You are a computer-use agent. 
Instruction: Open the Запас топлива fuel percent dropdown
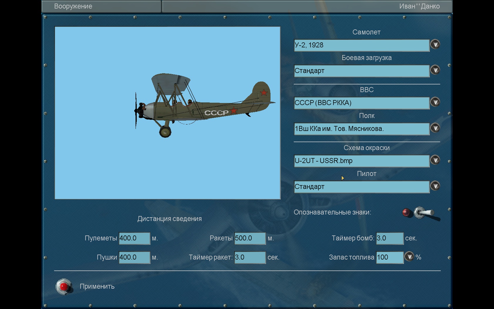409,257
